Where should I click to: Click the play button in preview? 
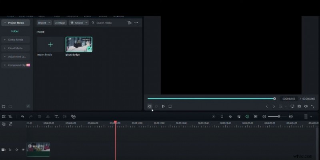[x=163, y=106]
